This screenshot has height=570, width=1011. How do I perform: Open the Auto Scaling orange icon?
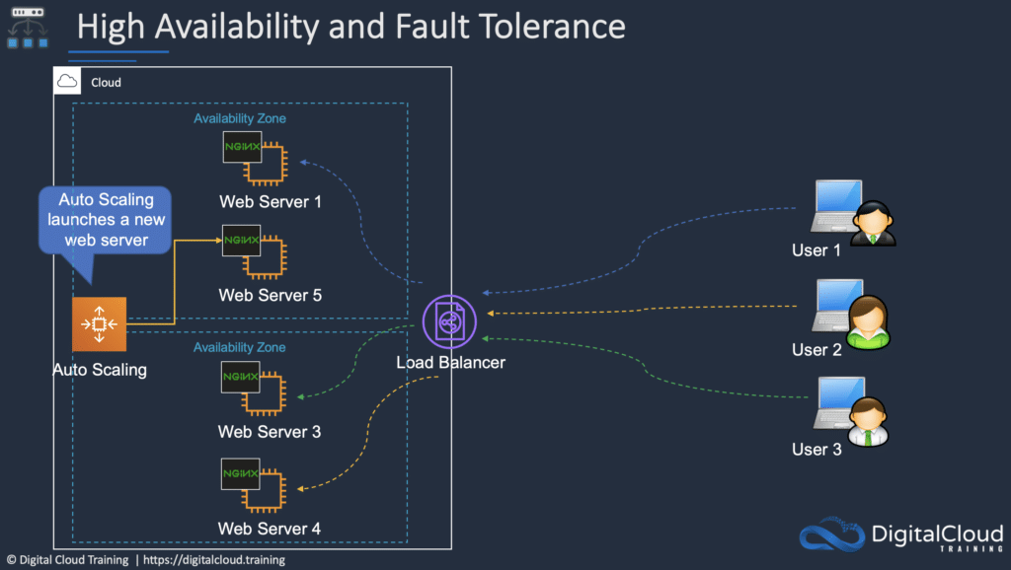point(99,323)
